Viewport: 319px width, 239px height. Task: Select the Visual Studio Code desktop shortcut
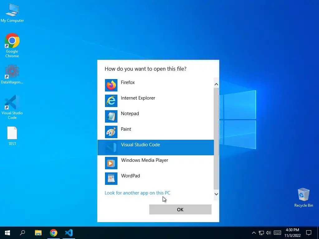pyautogui.click(x=12, y=107)
